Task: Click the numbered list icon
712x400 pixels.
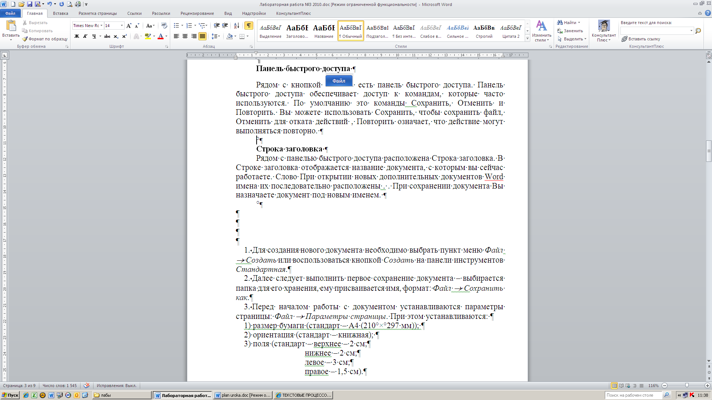Action: (189, 26)
